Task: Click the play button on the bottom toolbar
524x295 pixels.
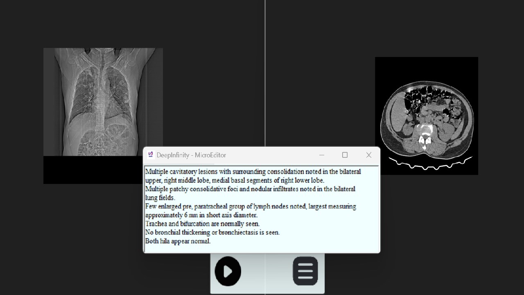Action: (x=228, y=271)
